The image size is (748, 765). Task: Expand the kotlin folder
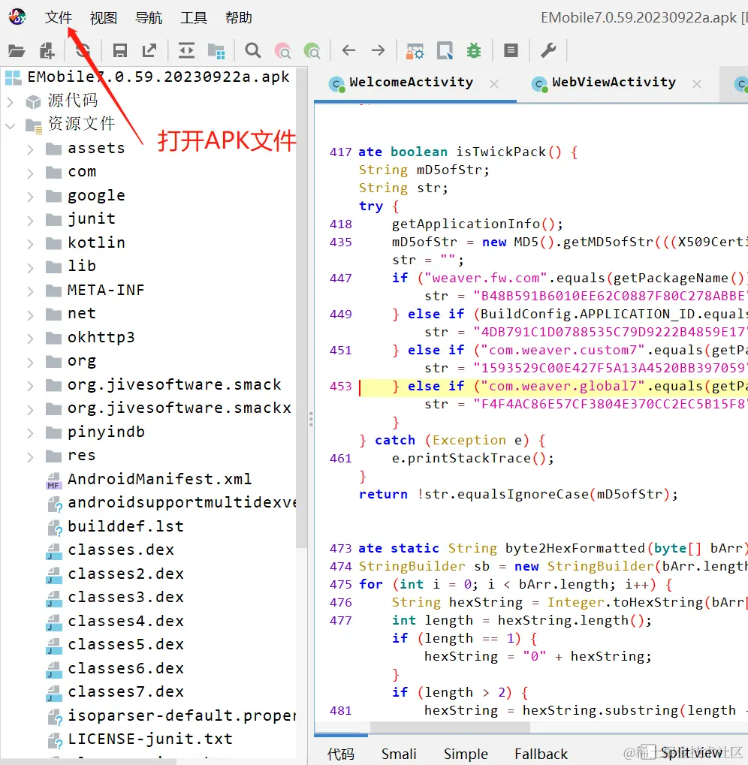(x=30, y=244)
